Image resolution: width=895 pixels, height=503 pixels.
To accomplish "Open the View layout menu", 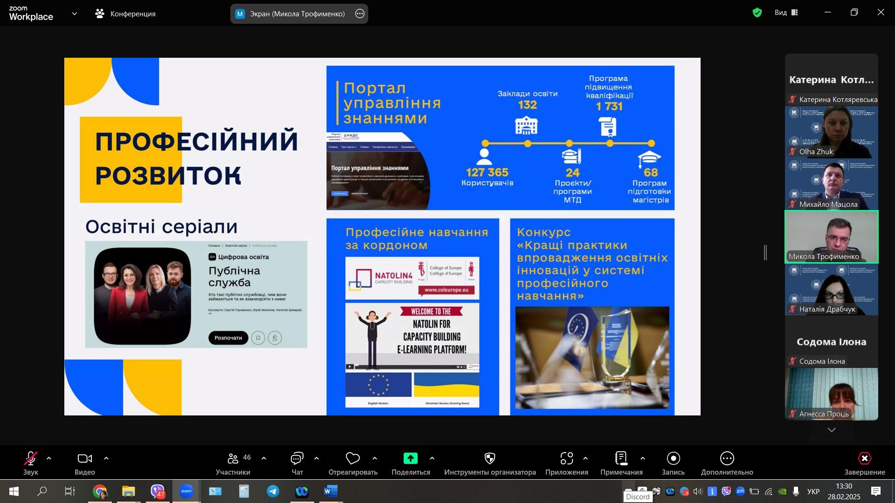I will [x=786, y=13].
